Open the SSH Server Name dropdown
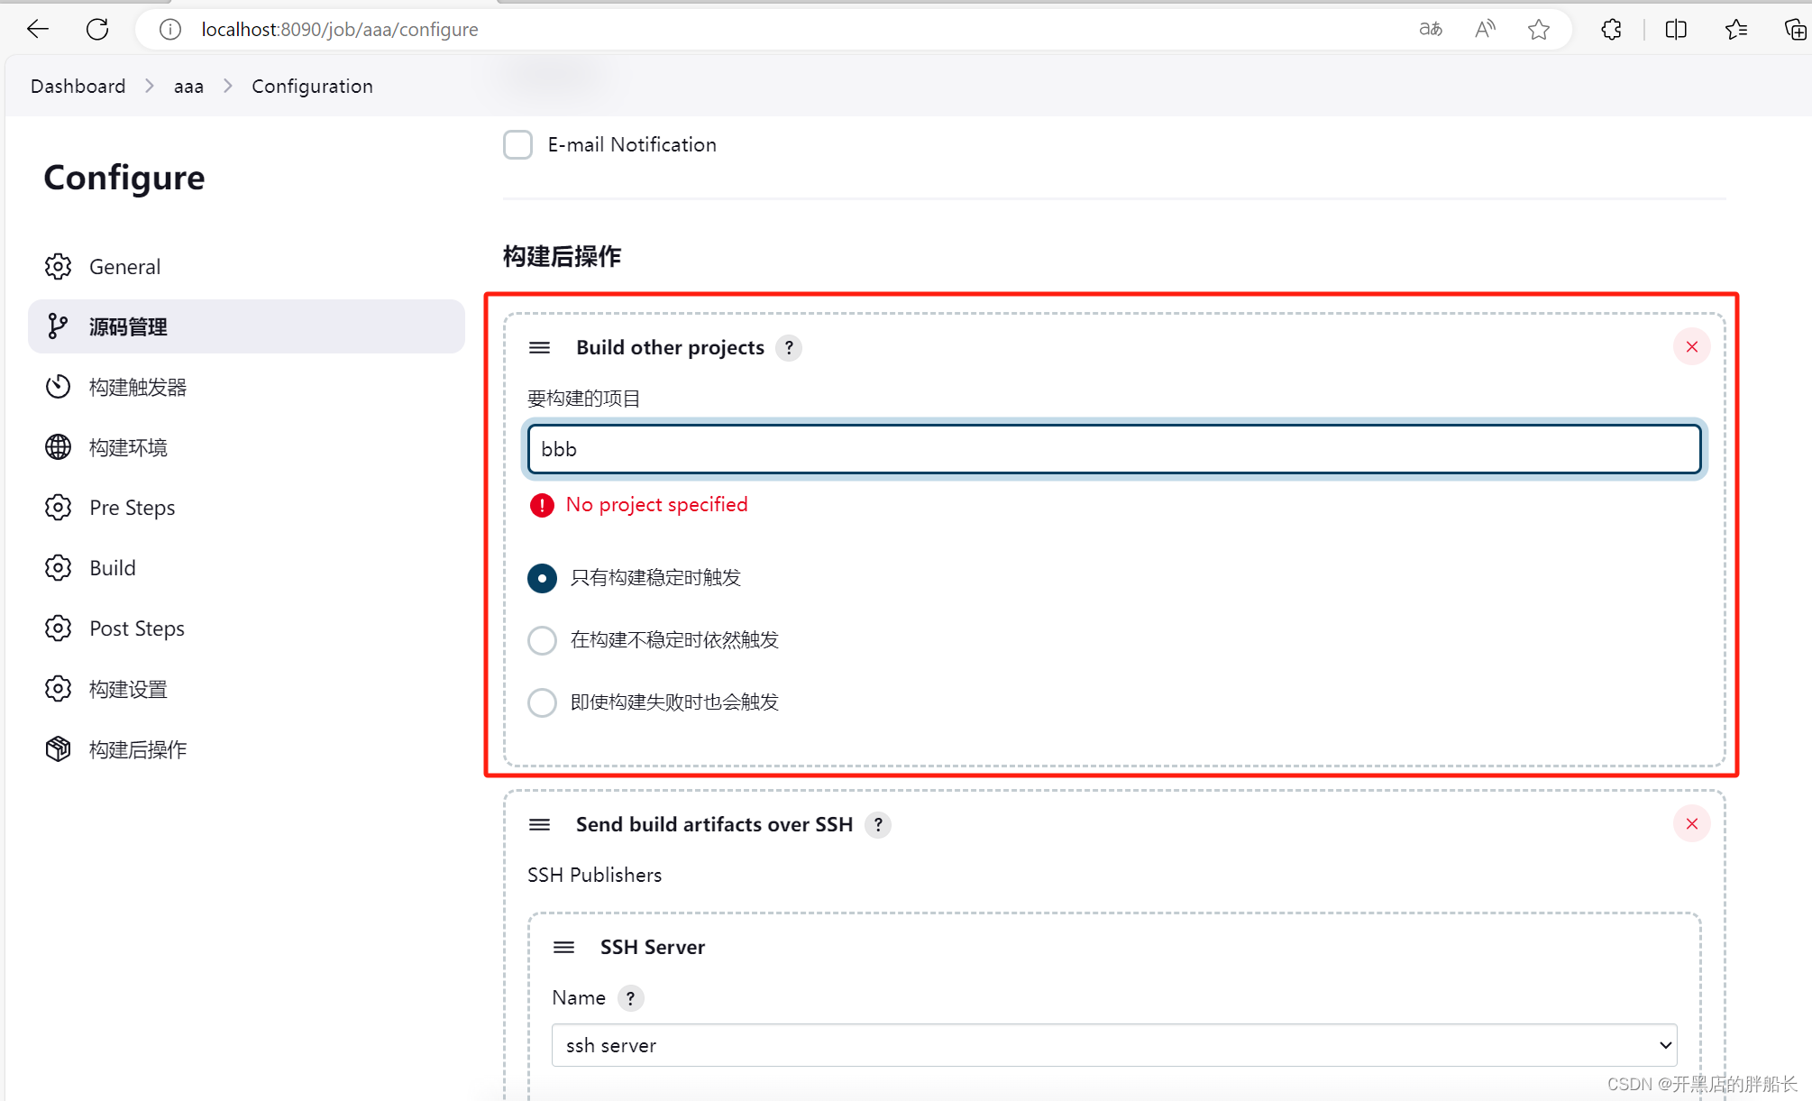The width and height of the screenshot is (1812, 1101). pyautogui.click(x=1114, y=1046)
